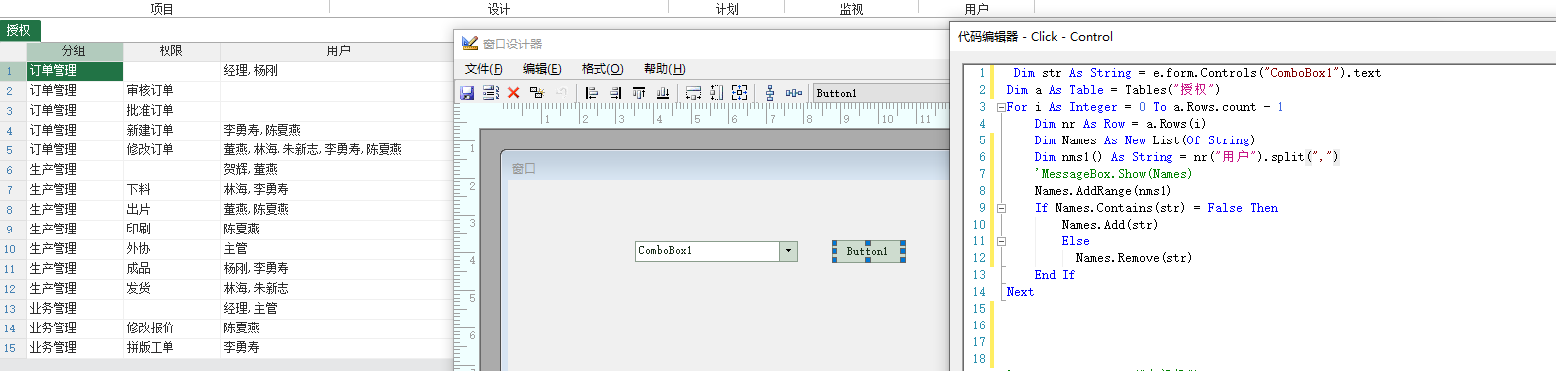Click the equal vertical spacing icon
Screen dimensions: 1556x371
coord(770,93)
